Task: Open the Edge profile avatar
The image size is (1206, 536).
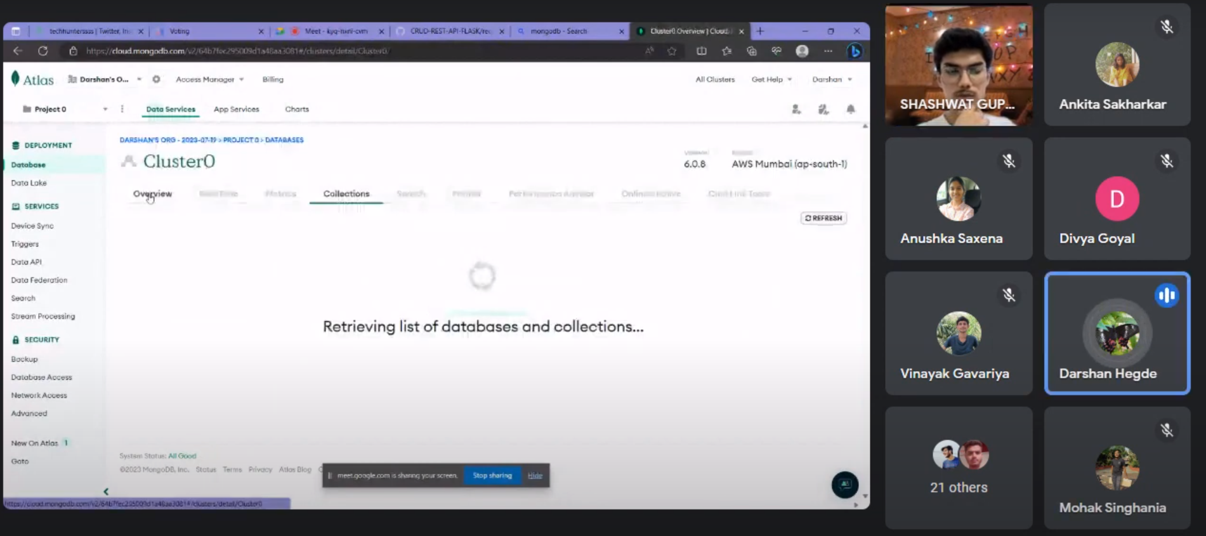Action: point(803,51)
